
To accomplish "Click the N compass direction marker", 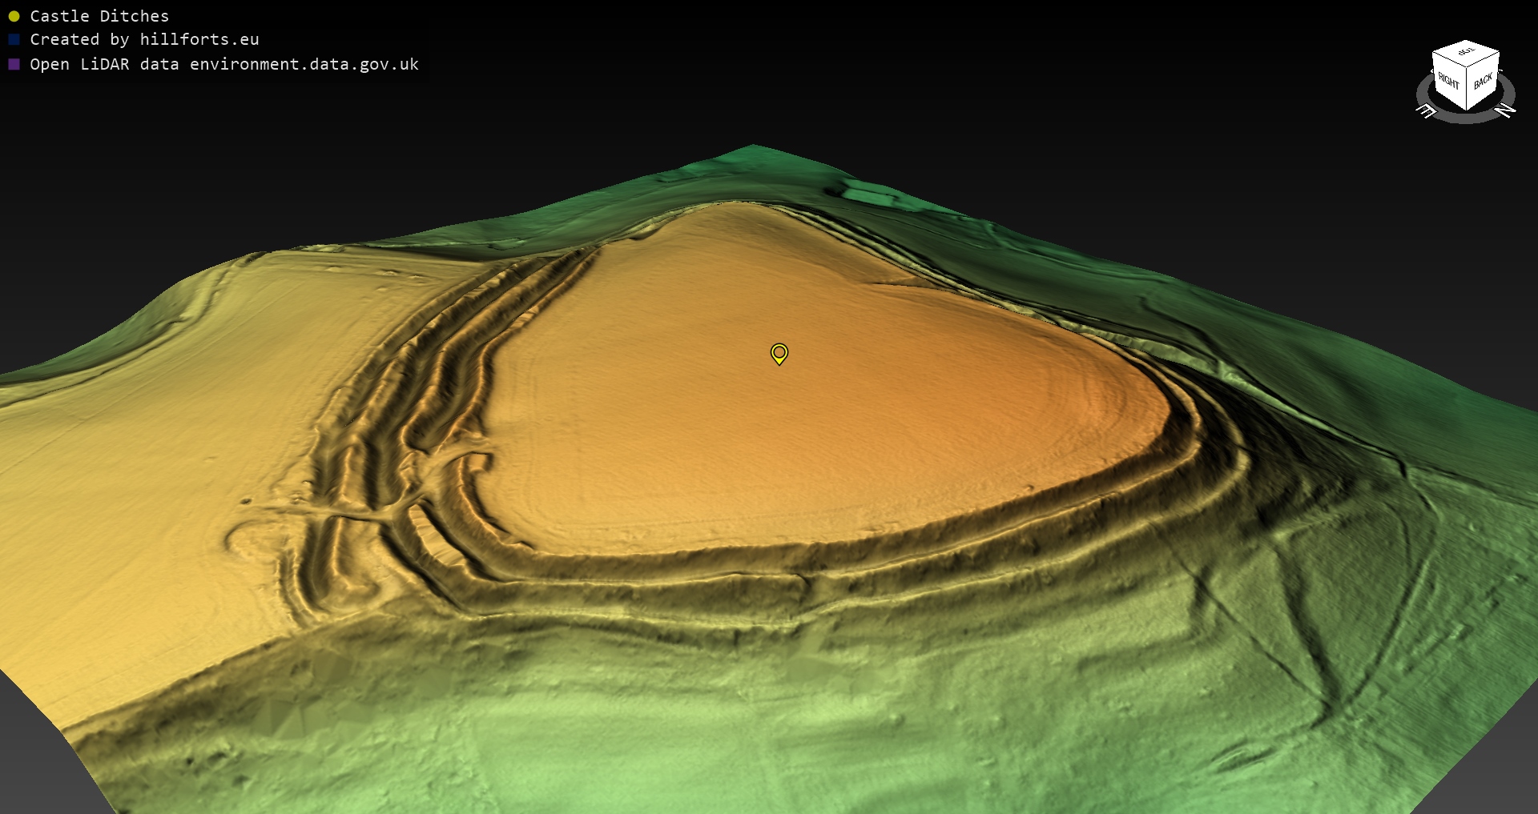I will (x=1506, y=110).
